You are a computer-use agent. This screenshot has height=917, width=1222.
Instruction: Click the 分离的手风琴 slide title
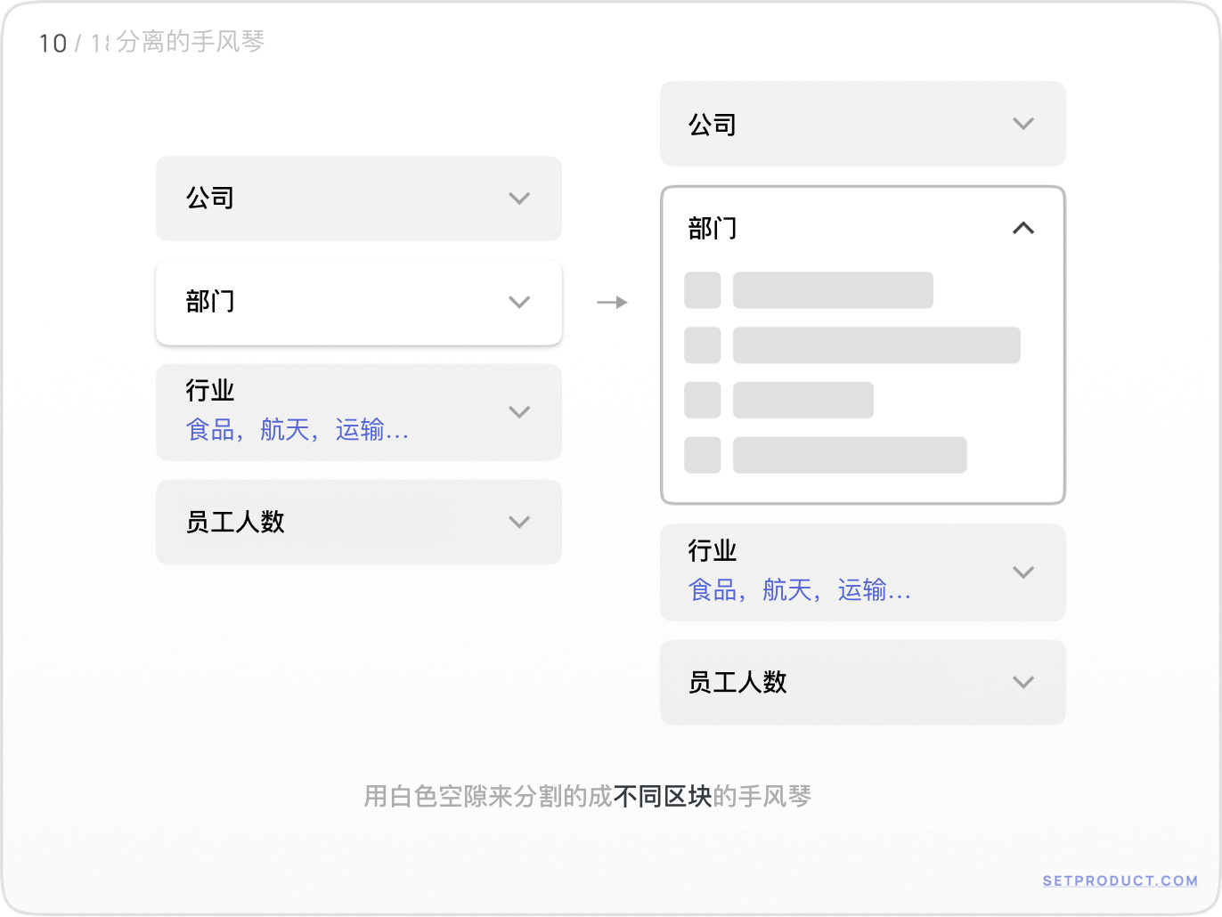coord(191,42)
